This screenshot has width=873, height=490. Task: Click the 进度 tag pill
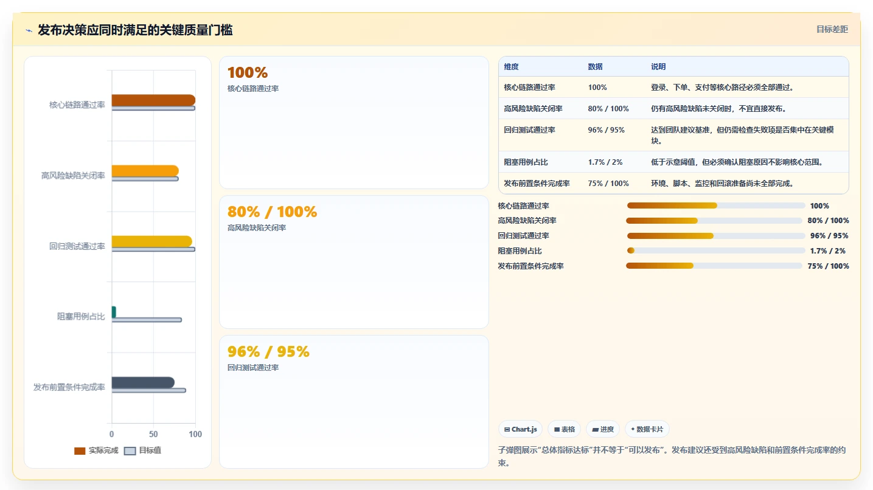pyautogui.click(x=603, y=429)
